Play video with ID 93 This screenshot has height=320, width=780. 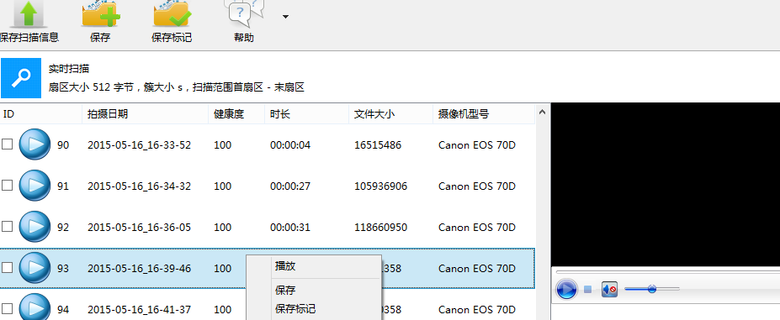[34, 268]
